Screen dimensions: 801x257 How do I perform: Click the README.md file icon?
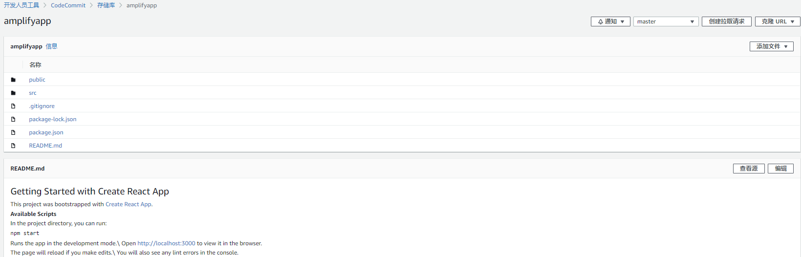click(13, 146)
